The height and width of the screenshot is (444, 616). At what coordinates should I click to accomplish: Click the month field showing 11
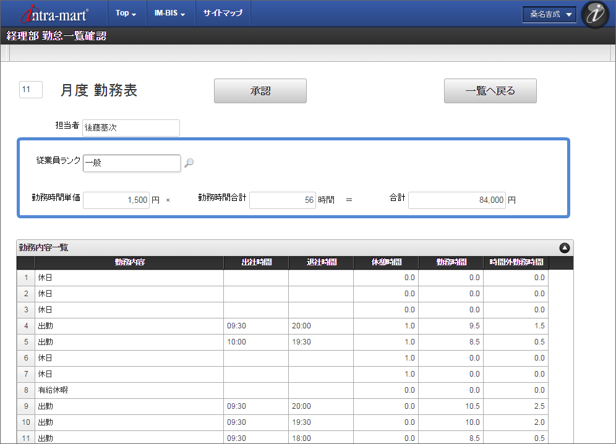(x=31, y=90)
